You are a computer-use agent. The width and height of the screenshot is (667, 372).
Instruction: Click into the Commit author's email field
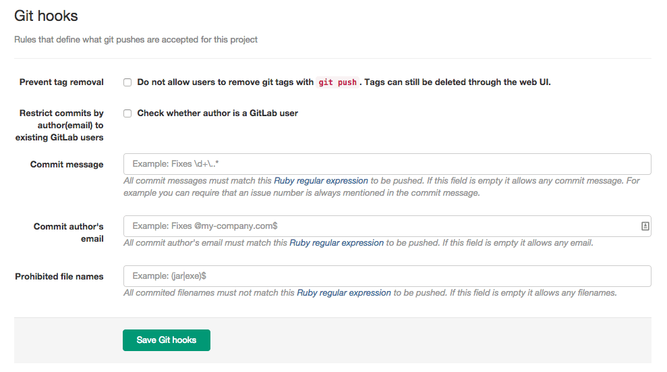[x=380, y=226]
